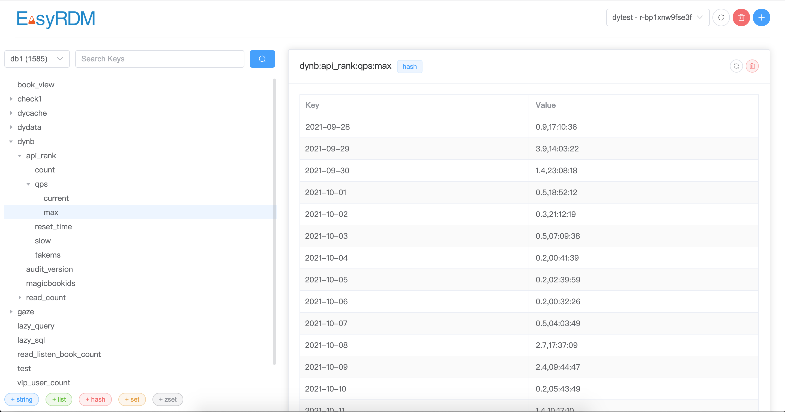
Task: Create a new zset key
Action: [x=167, y=399]
